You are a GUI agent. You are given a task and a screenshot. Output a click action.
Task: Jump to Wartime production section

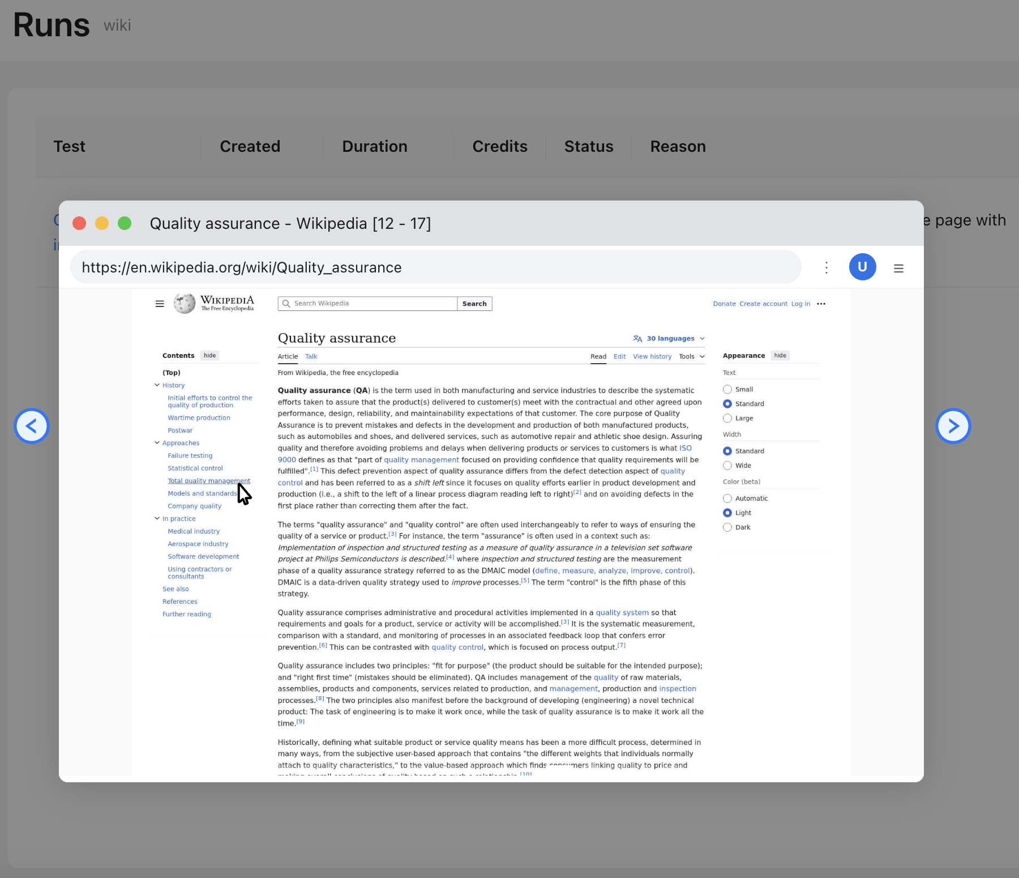pyautogui.click(x=199, y=418)
